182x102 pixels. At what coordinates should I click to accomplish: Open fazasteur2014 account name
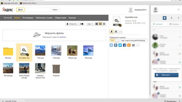[140, 10]
